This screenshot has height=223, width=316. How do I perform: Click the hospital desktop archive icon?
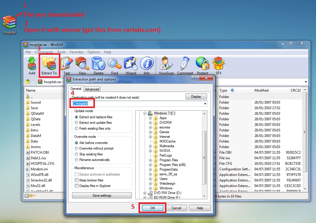pyautogui.click(x=9, y=25)
